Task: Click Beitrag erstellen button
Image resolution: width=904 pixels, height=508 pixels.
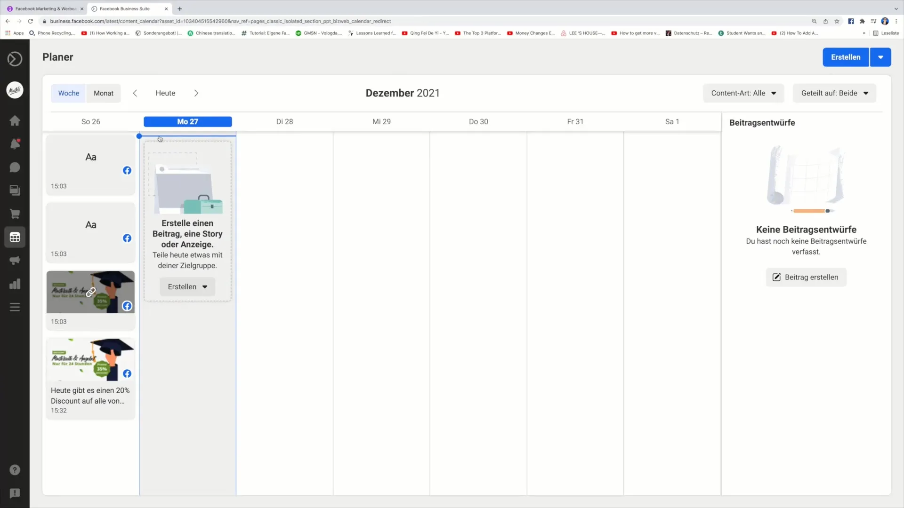Action: [x=806, y=277]
